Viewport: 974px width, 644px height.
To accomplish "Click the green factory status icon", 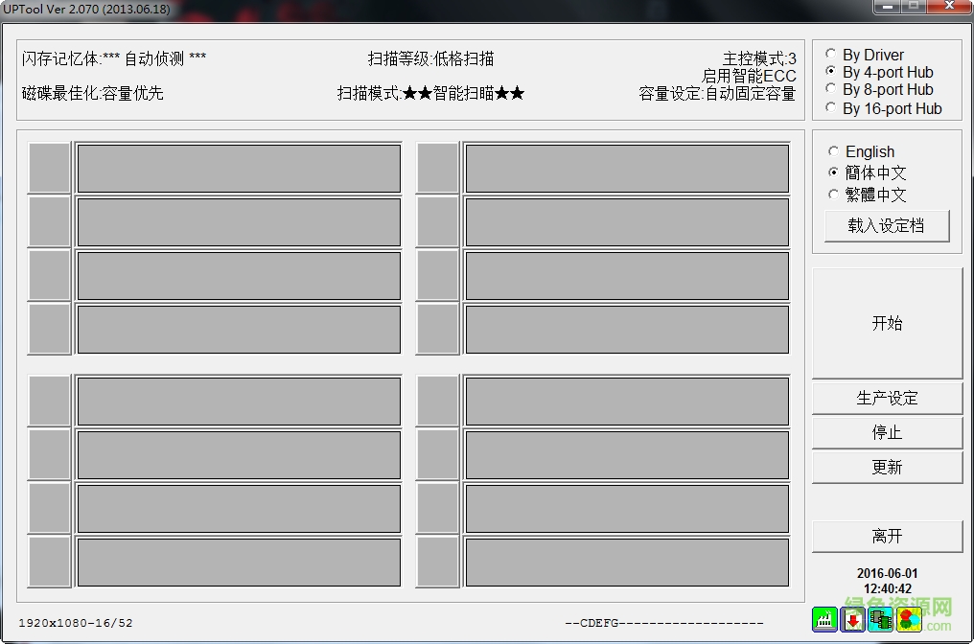I will tap(824, 620).
